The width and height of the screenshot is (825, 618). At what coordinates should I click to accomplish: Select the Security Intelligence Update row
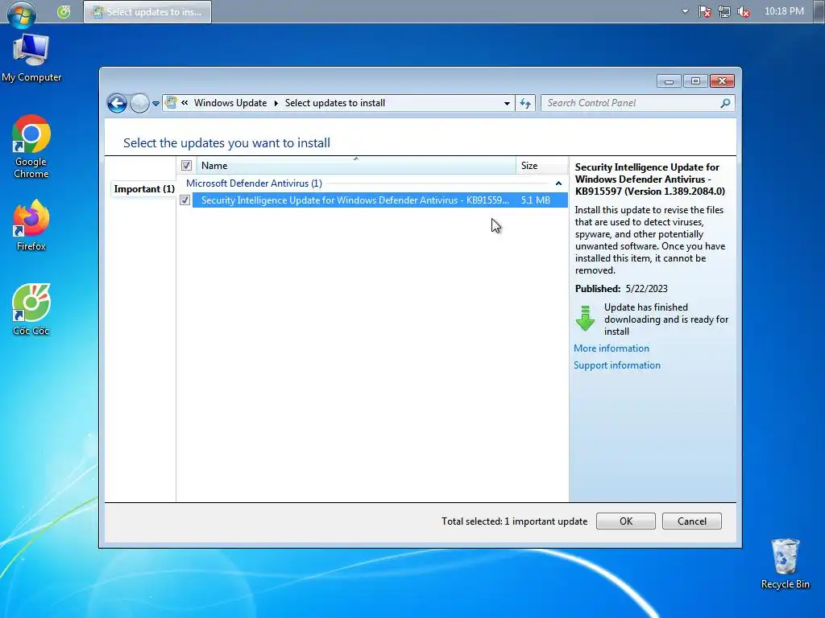(380, 200)
